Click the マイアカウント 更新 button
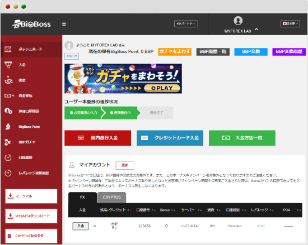This screenshot has height=245, width=308. (x=125, y=165)
